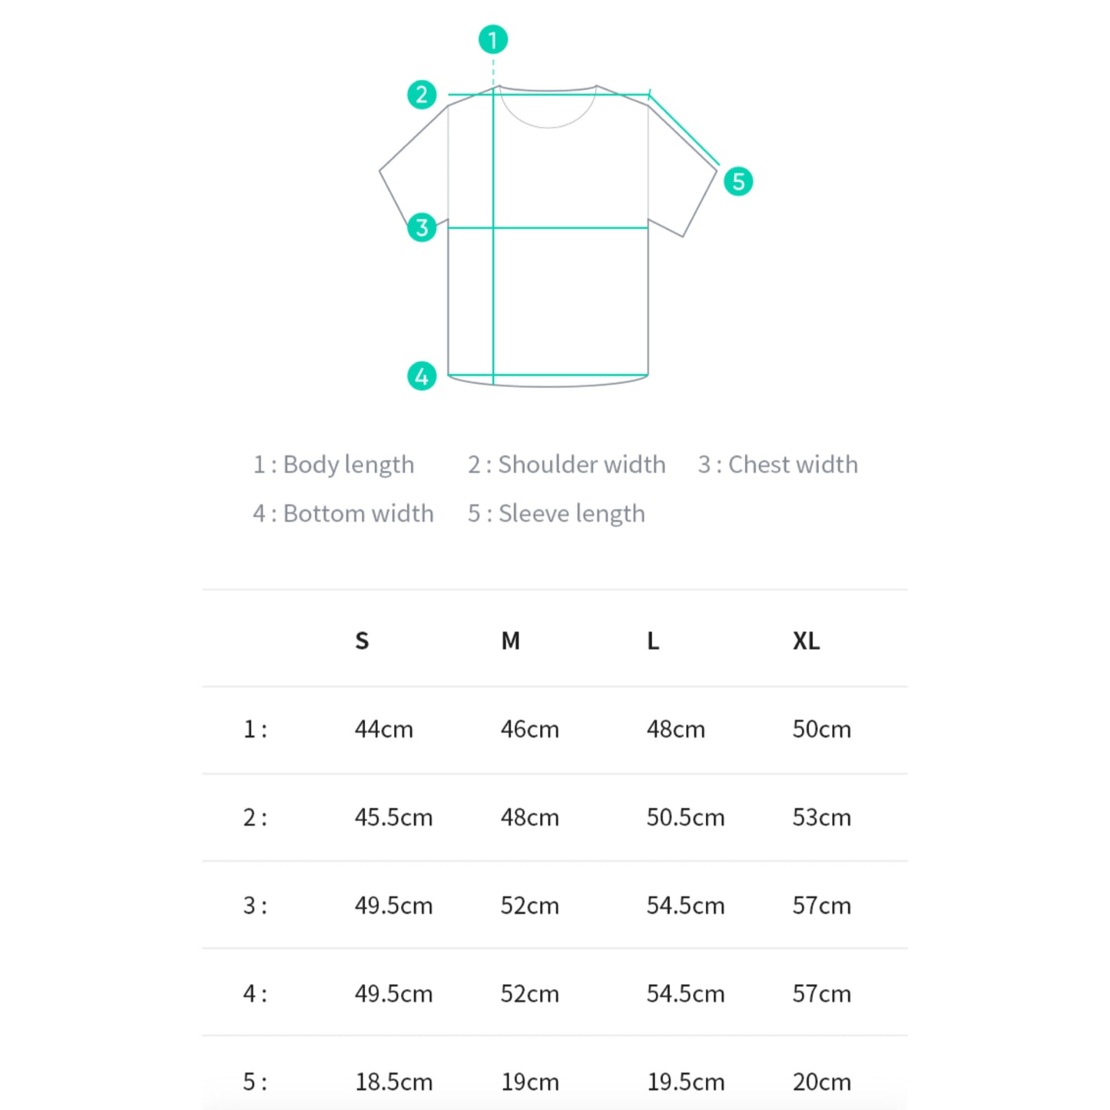Select the L size column header
The height and width of the screenshot is (1110, 1110).
click(653, 641)
